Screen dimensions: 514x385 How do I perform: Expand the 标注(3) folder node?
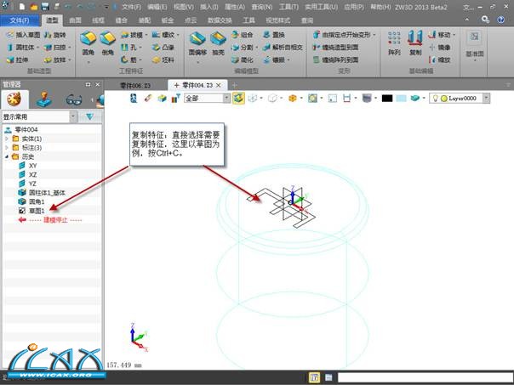[x=7, y=148]
